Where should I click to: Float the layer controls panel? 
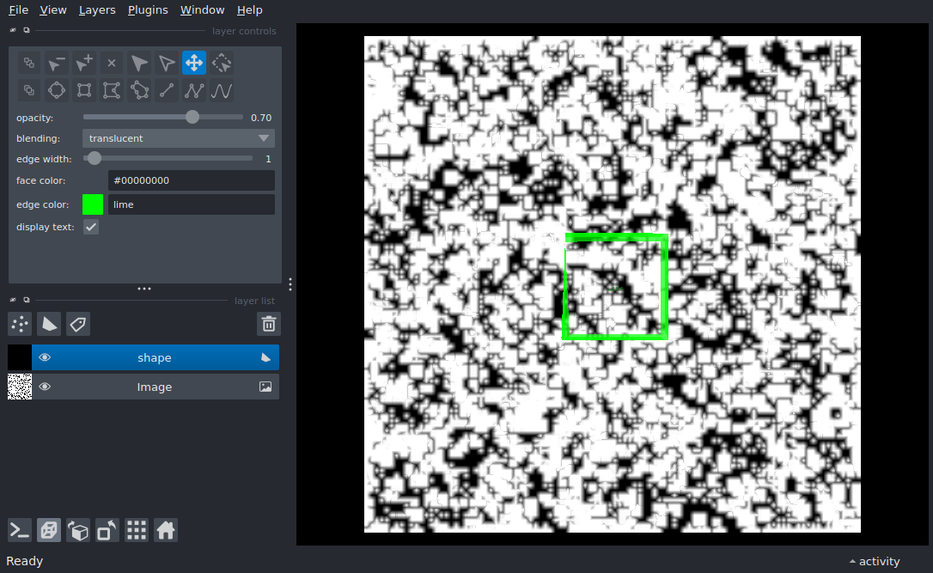coord(26,30)
